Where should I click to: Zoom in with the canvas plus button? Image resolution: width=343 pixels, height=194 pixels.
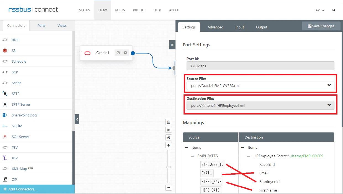[169, 145]
